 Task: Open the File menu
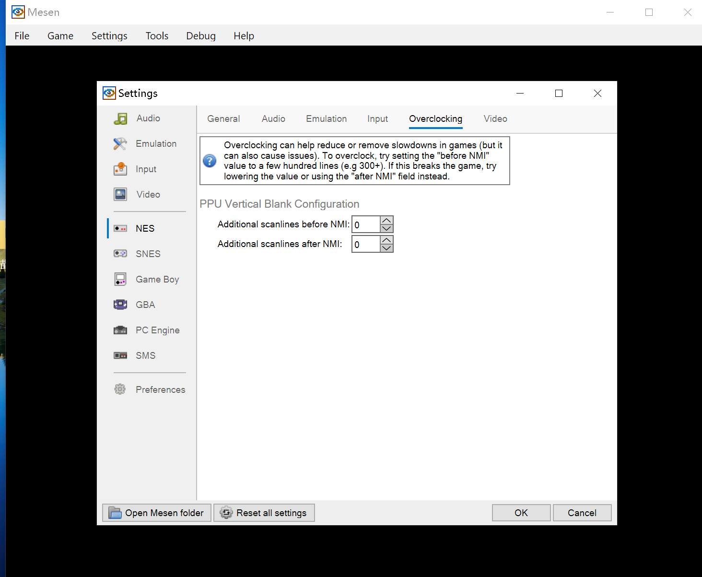[x=22, y=36]
